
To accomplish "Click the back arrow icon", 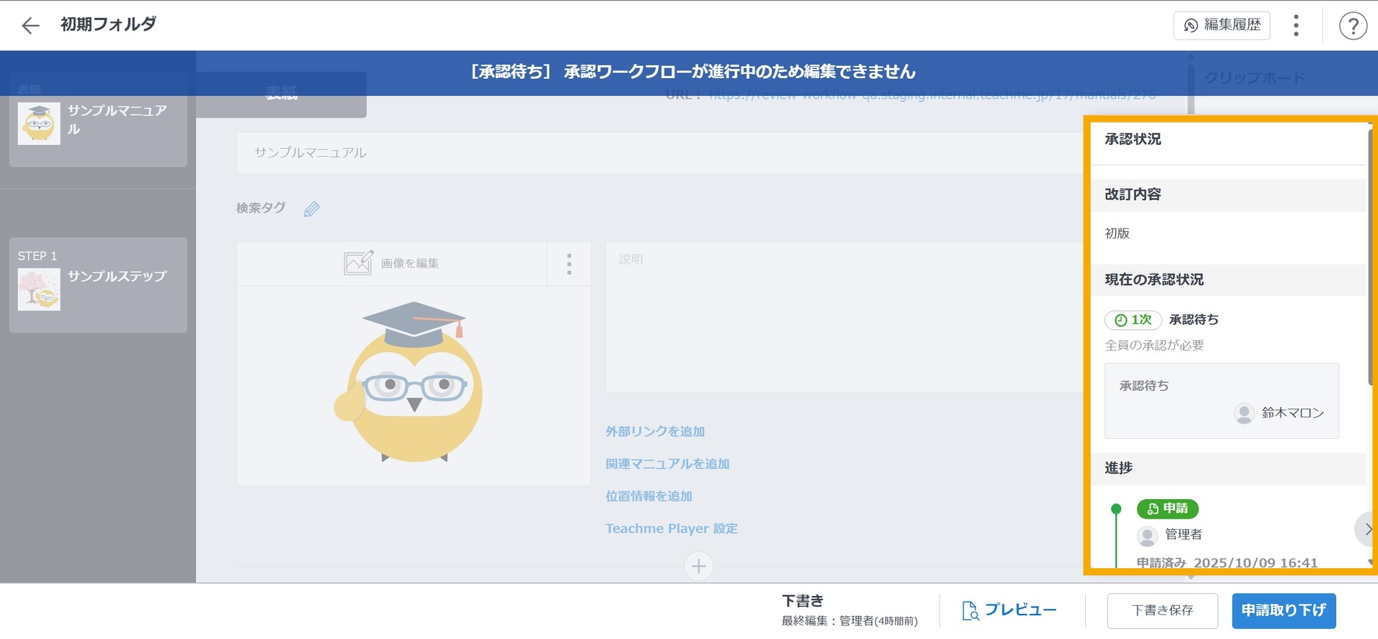I will [30, 26].
